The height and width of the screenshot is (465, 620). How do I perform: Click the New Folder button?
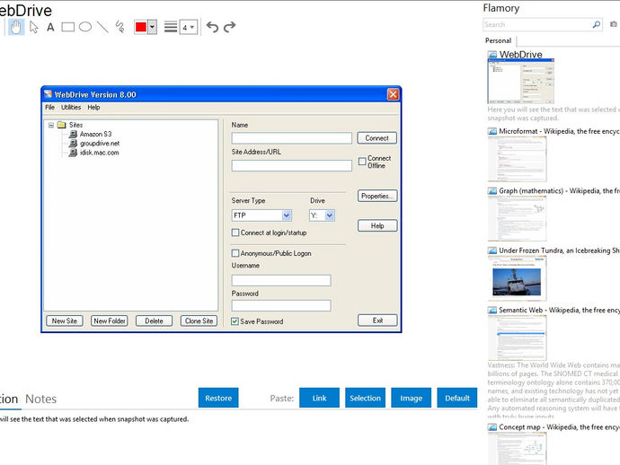(x=109, y=320)
